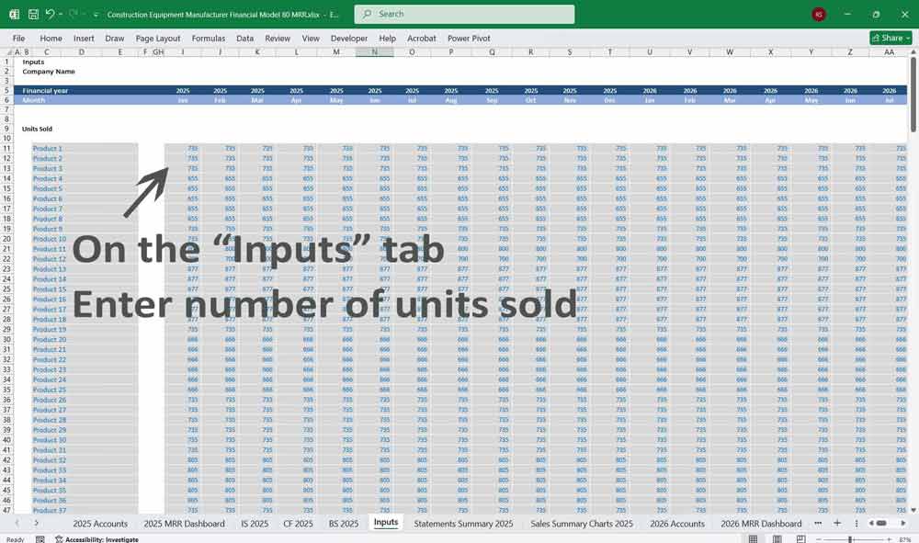Click the zoom slider in status bar

(x=850, y=539)
